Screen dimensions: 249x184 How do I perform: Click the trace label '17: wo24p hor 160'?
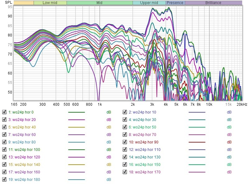pos(24,172)
